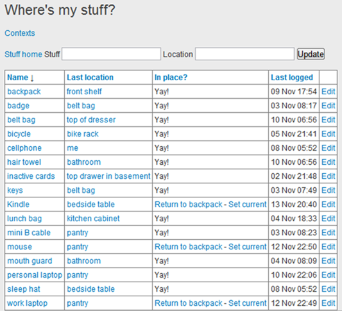The height and width of the screenshot is (311, 342).
Task: Click Return to backpack for Kindle
Action: pos(189,205)
